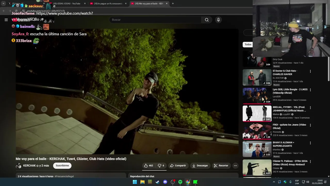
Task: Open the LyroSDB channel name
Action: point(277,97)
